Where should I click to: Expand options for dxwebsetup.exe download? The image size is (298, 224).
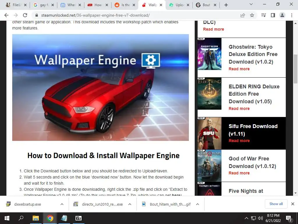click(62, 204)
